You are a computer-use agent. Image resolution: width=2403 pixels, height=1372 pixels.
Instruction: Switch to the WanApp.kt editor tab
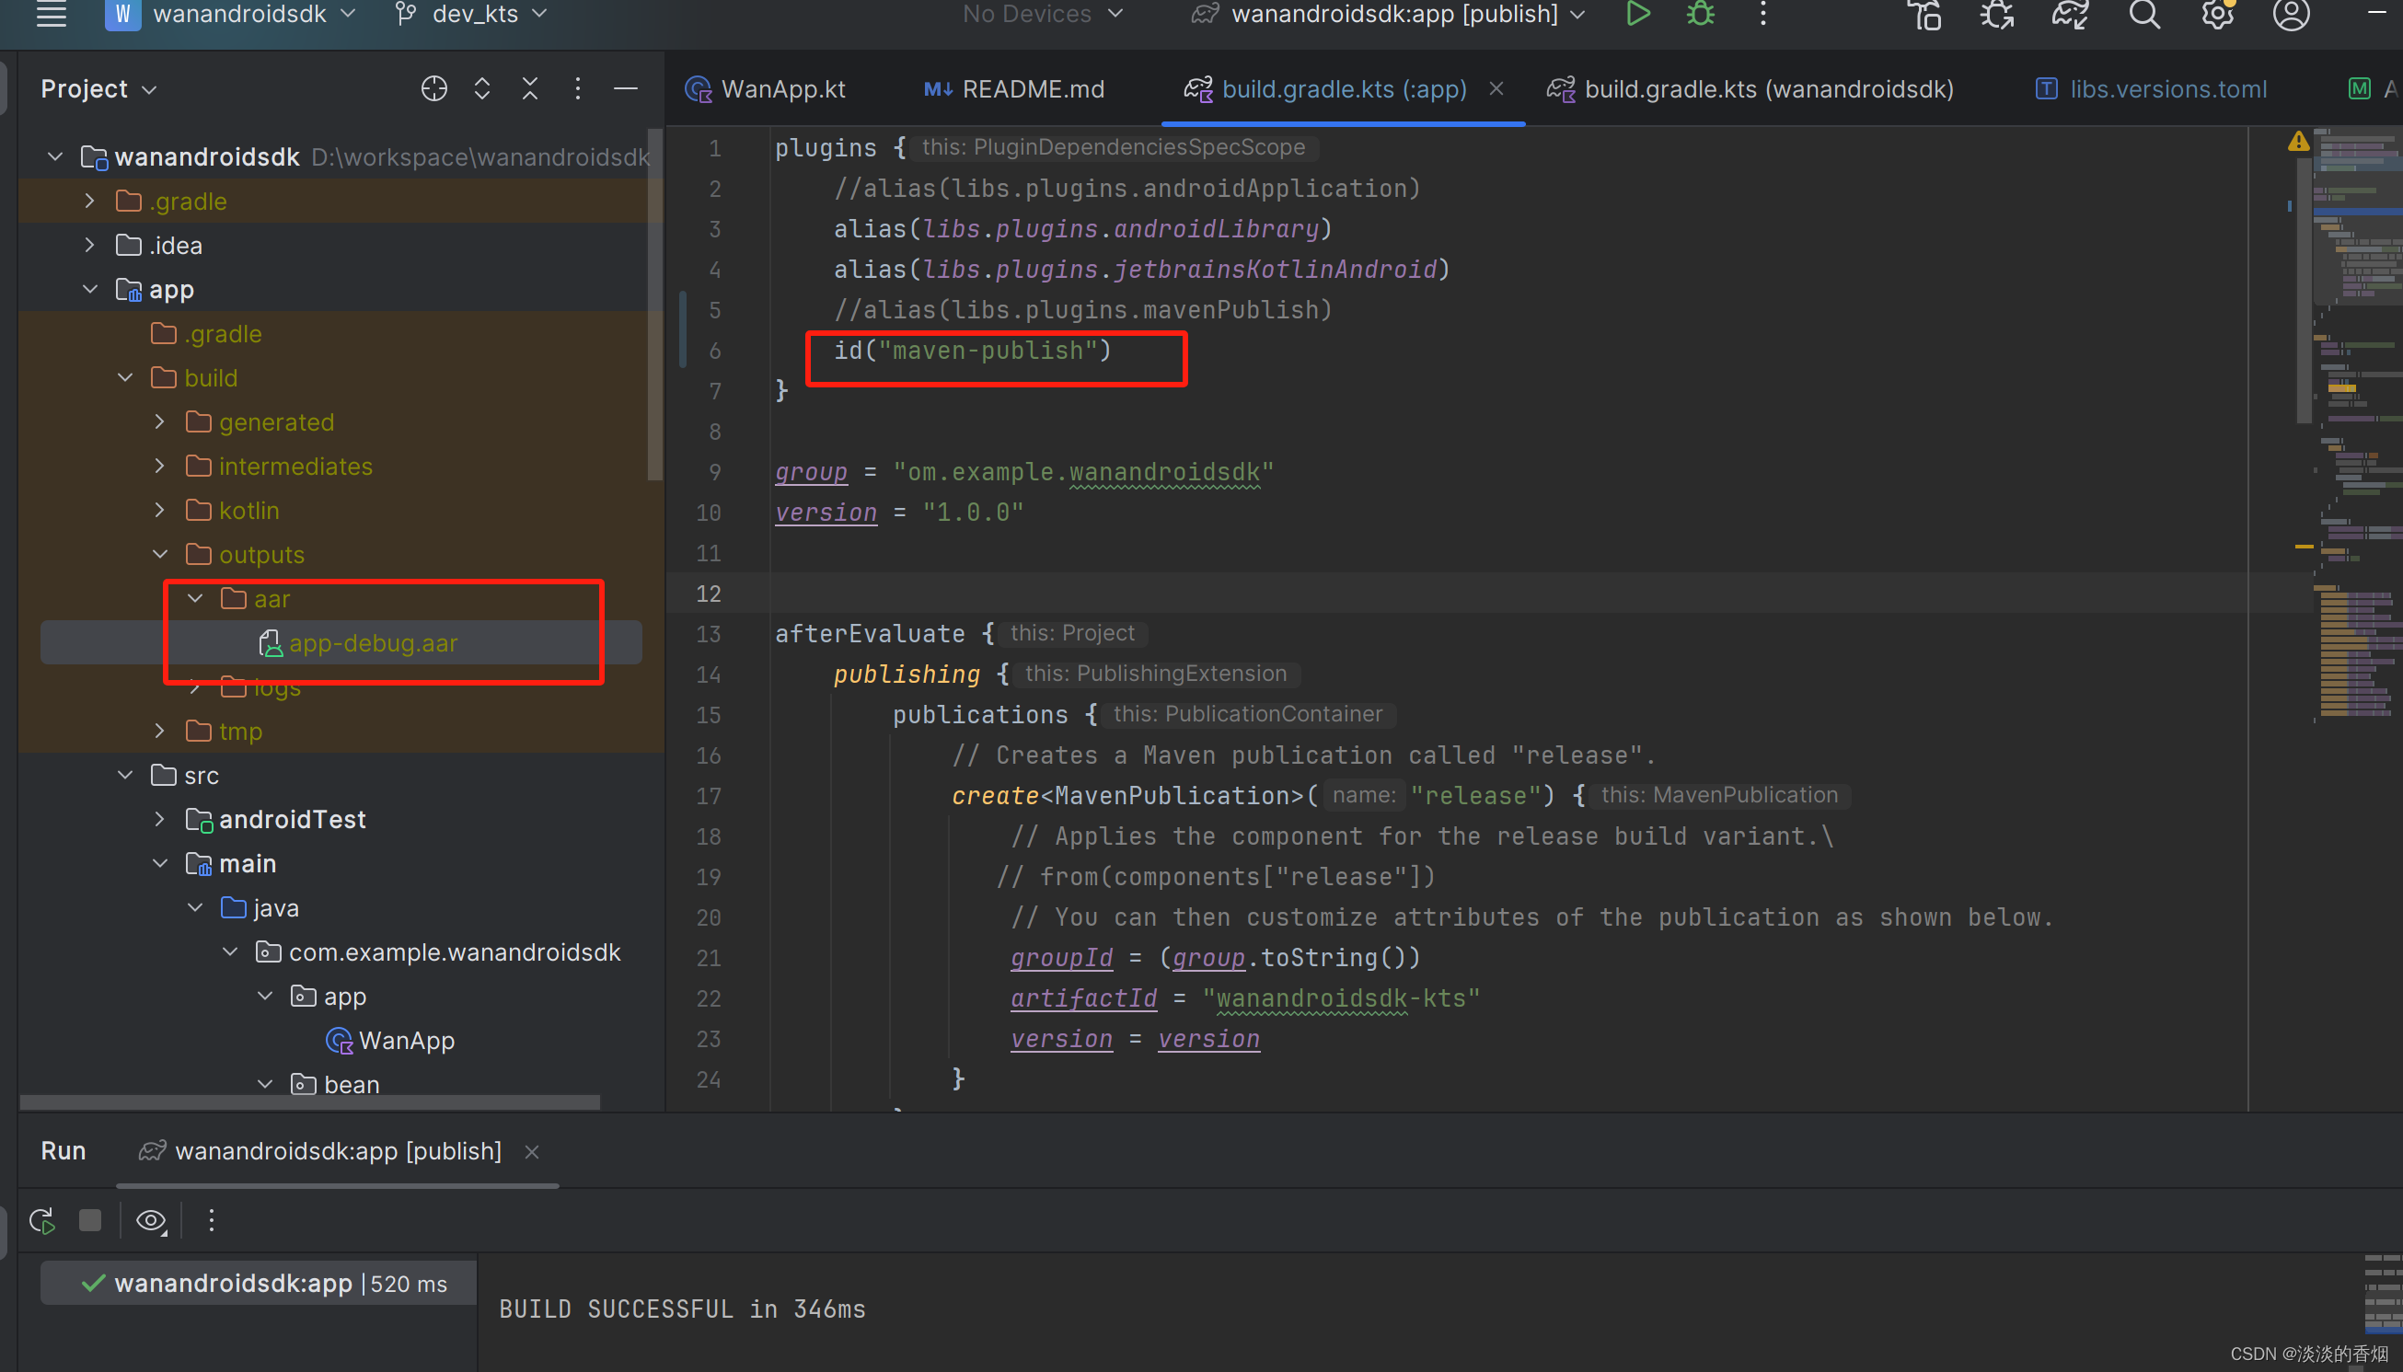pos(765,88)
